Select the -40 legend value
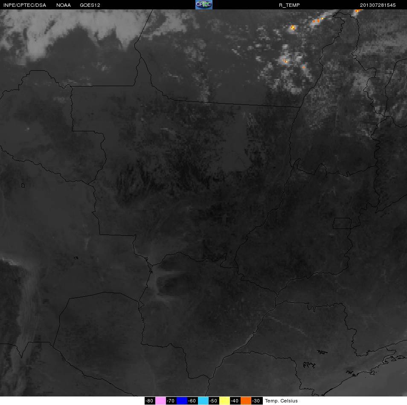407x405 pixels. pyautogui.click(x=235, y=401)
